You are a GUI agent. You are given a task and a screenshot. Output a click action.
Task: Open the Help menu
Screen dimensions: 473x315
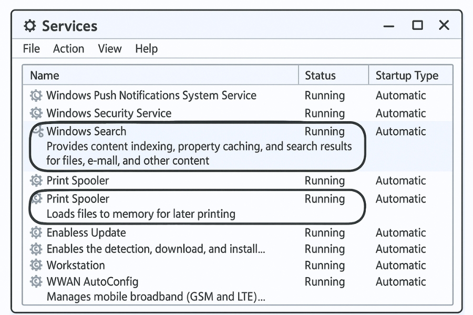coord(146,49)
